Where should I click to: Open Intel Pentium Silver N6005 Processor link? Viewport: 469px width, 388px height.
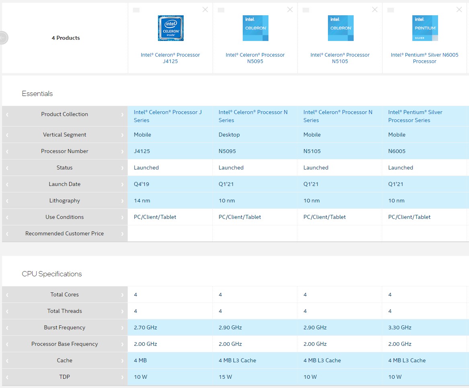click(x=424, y=58)
